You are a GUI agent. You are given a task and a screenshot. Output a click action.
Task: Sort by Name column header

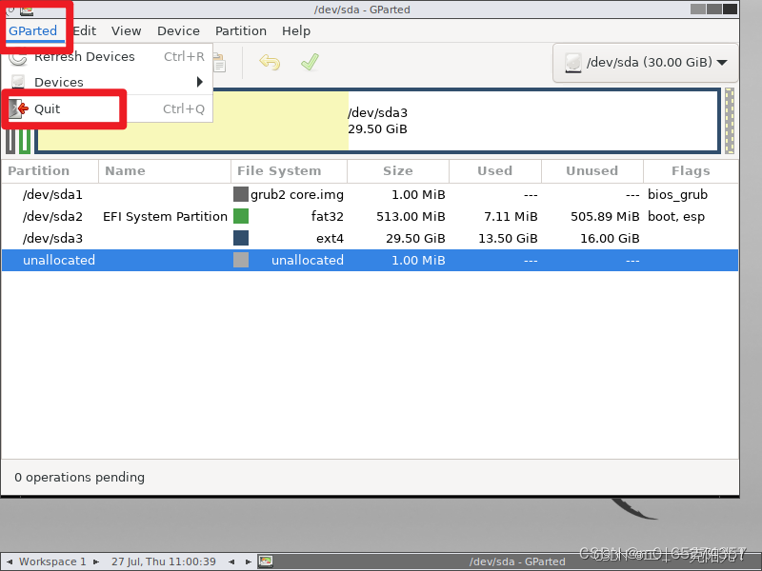point(165,171)
